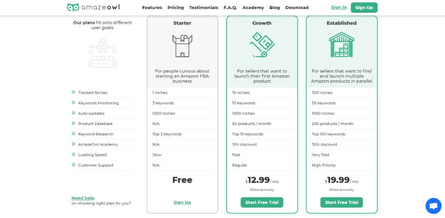Open the Pricing menu item

click(176, 8)
